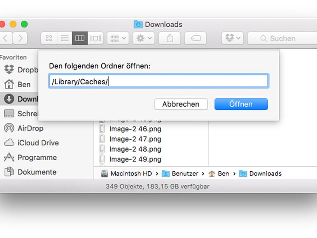This screenshot has width=317, height=238.
Task: Click the Suchen search field
Action: pyautogui.click(x=282, y=38)
